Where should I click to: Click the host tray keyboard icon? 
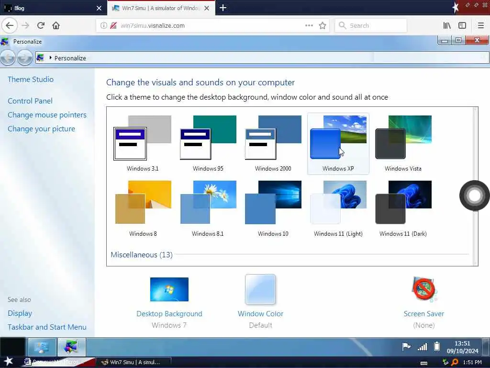(424, 363)
